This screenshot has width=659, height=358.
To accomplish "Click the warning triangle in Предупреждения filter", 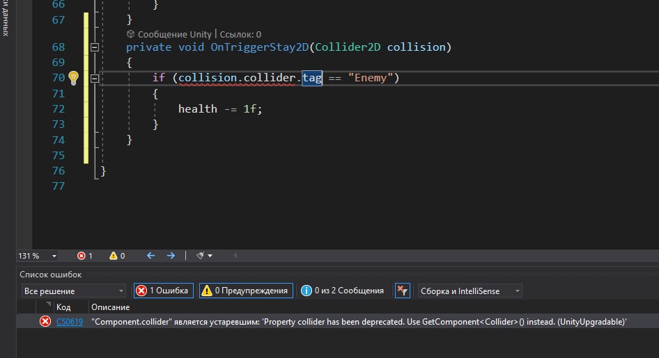I will coord(207,291).
